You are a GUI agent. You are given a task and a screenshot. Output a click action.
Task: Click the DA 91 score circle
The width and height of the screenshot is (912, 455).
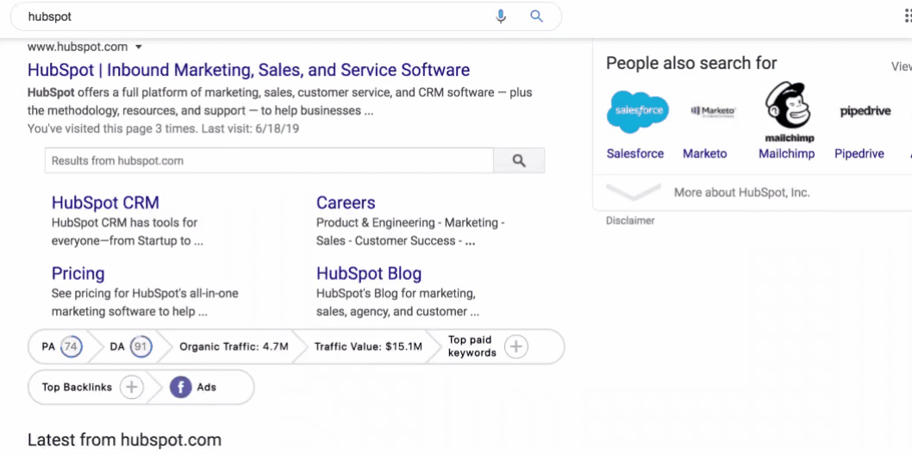(141, 347)
